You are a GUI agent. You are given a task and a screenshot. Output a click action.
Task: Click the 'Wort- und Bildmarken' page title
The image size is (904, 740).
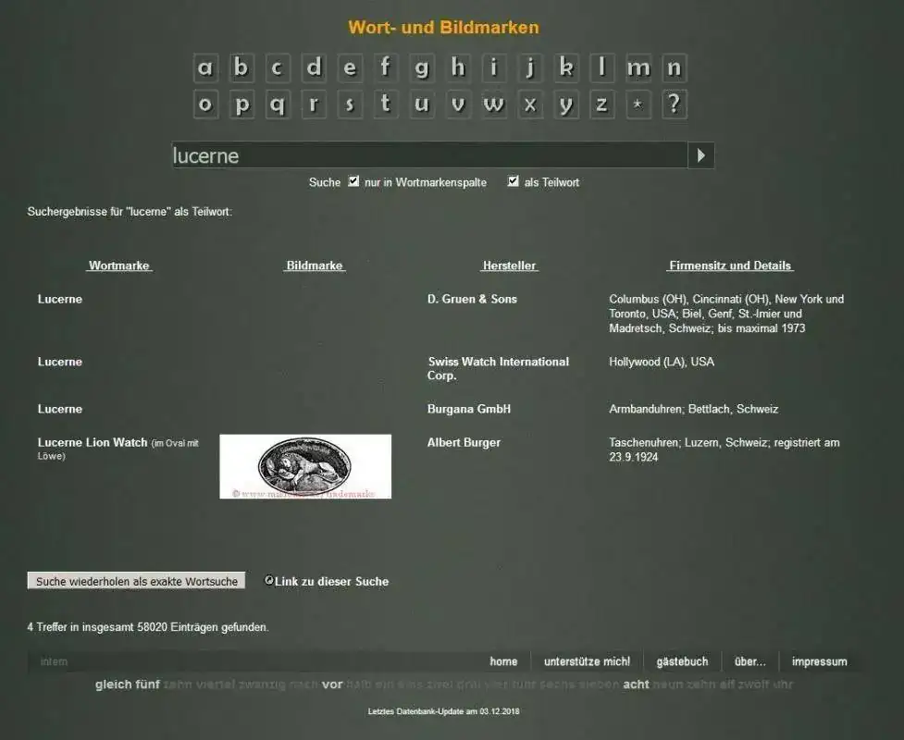click(443, 27)
